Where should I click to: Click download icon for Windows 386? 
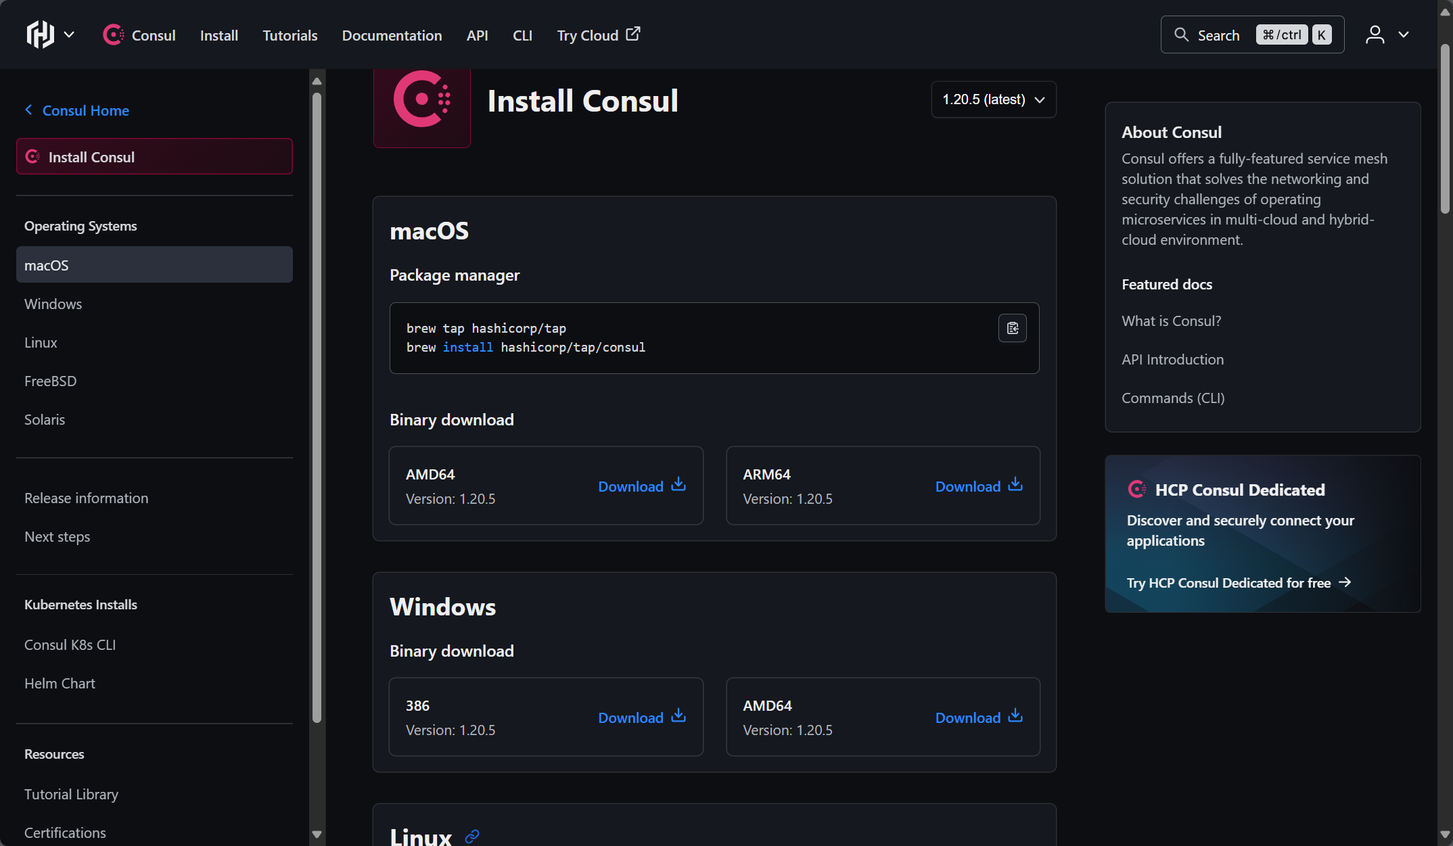click(x=678, y=716)
